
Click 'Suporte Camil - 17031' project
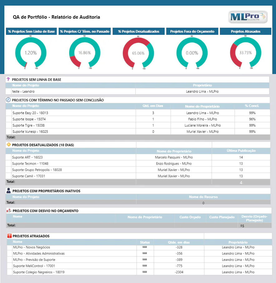click(x=29, y=176)
